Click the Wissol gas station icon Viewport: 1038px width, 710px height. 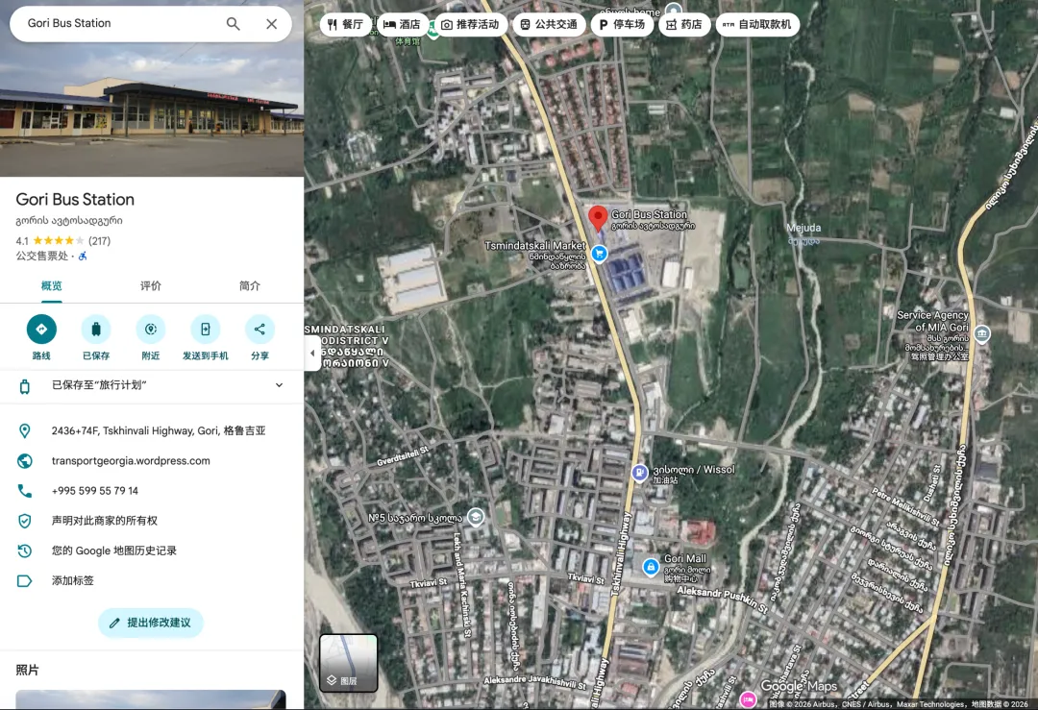[x=639, y=473]
